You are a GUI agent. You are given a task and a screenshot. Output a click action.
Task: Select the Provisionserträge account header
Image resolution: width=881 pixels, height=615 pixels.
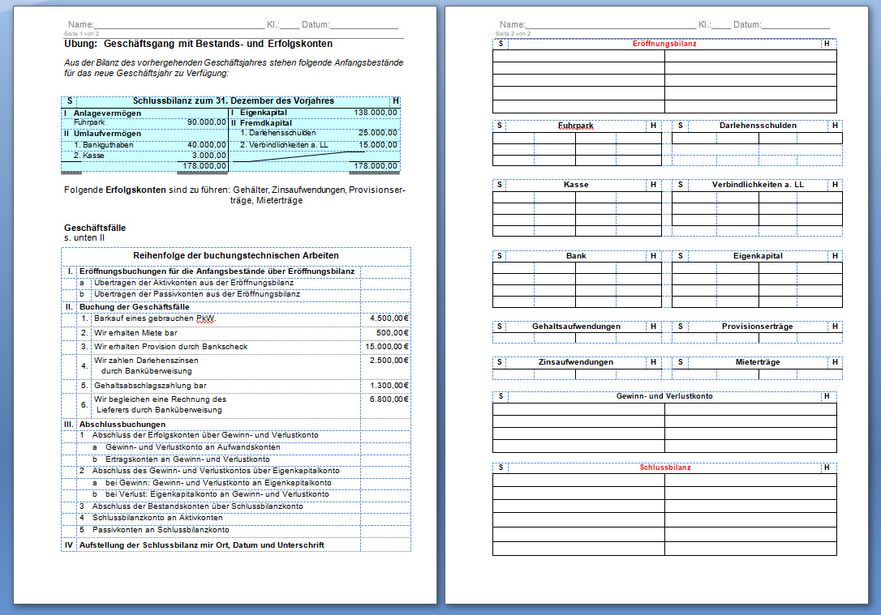(757, 327)
